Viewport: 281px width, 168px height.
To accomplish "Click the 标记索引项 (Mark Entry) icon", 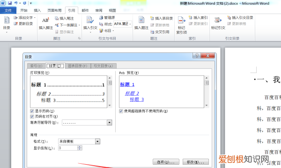I will [x=181, y=20].
